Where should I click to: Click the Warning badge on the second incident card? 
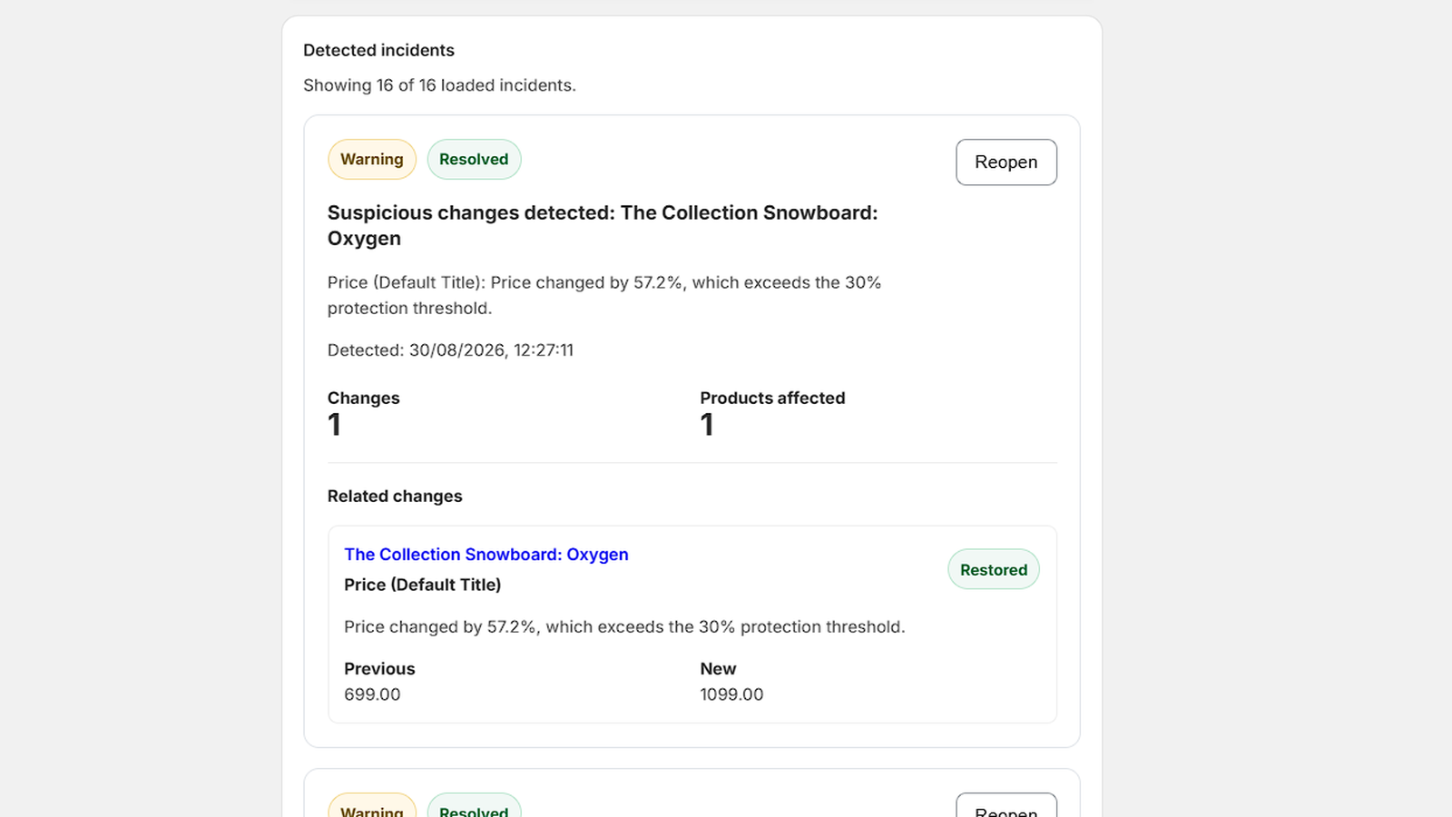coord(371,808)
